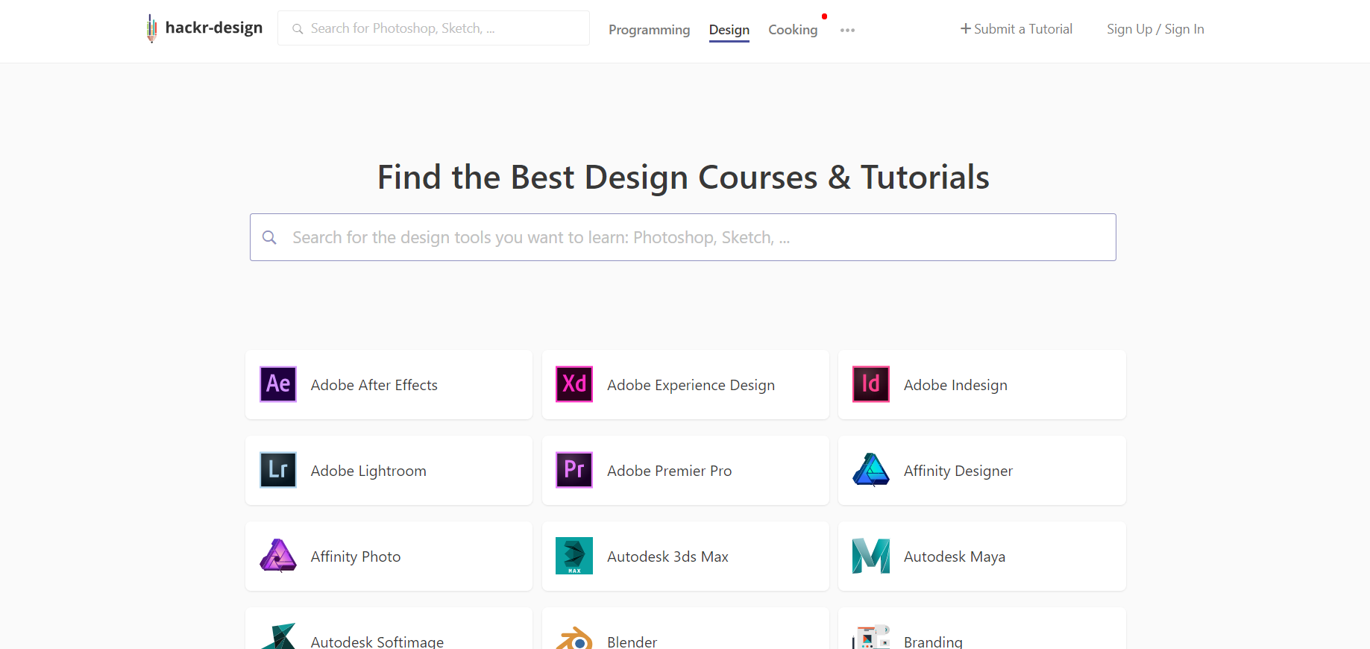Image resolution: width=1370 pixels, height=649 pixels.
Task: Click the Branding icon
Action: pos(871,636)
